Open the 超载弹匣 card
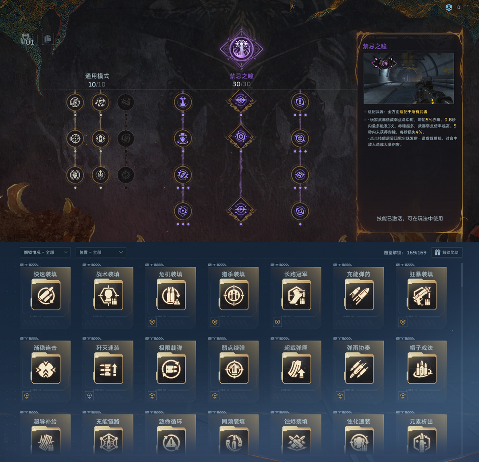This screenshot has width=479, height=462. pos(296,370)
